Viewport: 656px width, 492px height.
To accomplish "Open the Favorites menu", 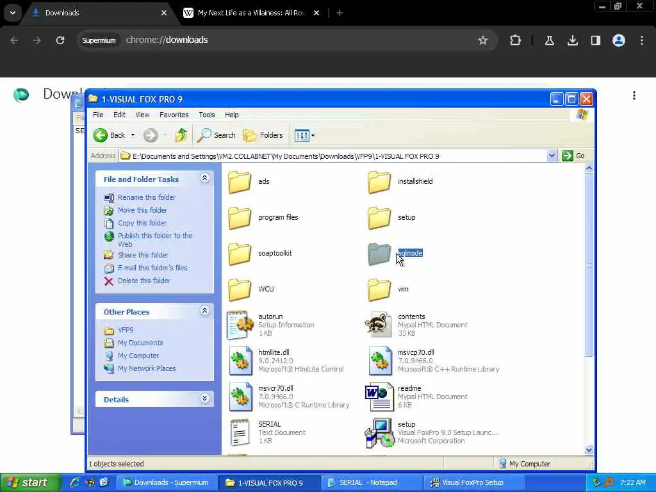I will (174, 115).
